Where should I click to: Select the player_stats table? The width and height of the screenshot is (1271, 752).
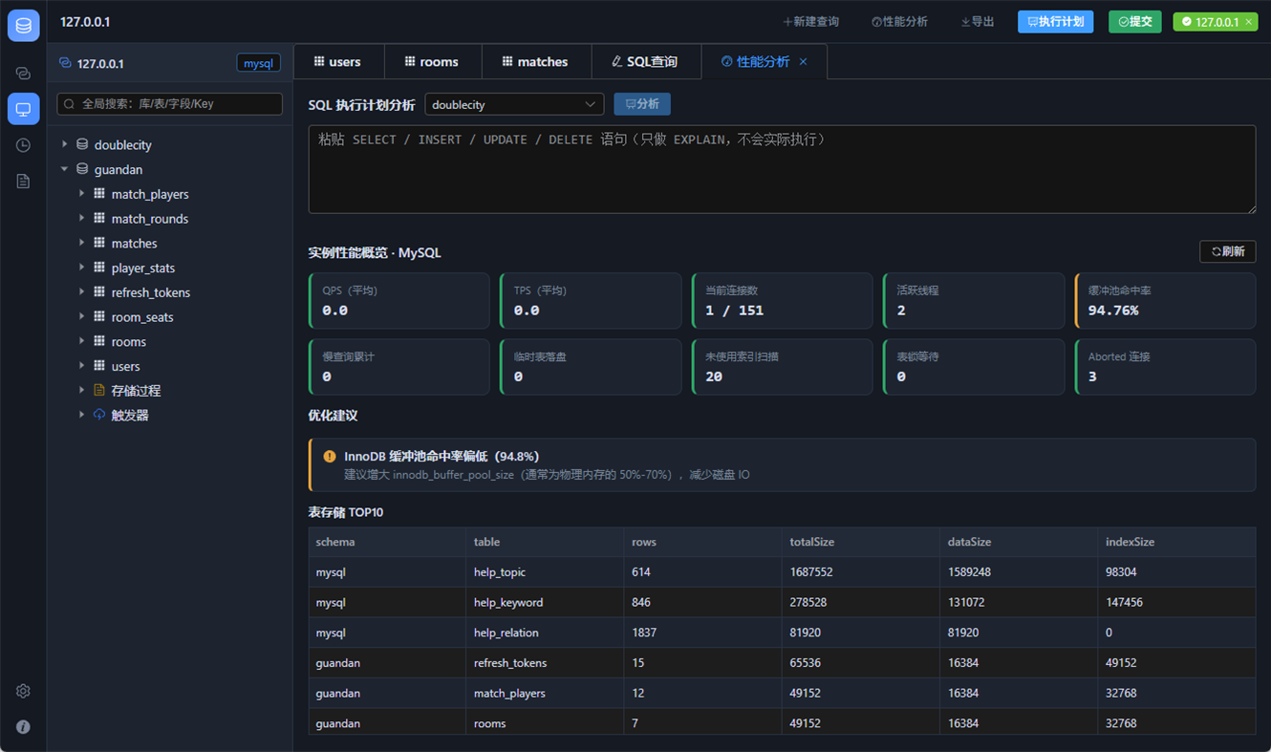(142, 268)
